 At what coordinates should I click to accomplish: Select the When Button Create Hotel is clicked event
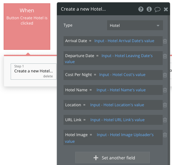pyautogui.click(x=27, y=27)
